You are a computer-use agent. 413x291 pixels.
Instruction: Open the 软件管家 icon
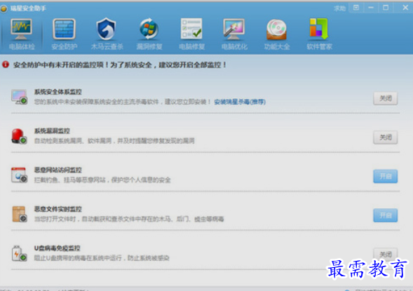tap(319, 29)
